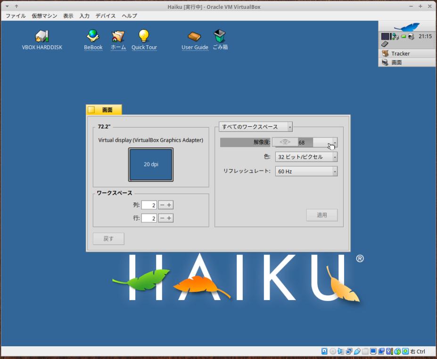This screenshot has width=437, height=359.
Task: Click the 20 dpi monitor preview
Action: pyautogui.click(x=151, y=164)
